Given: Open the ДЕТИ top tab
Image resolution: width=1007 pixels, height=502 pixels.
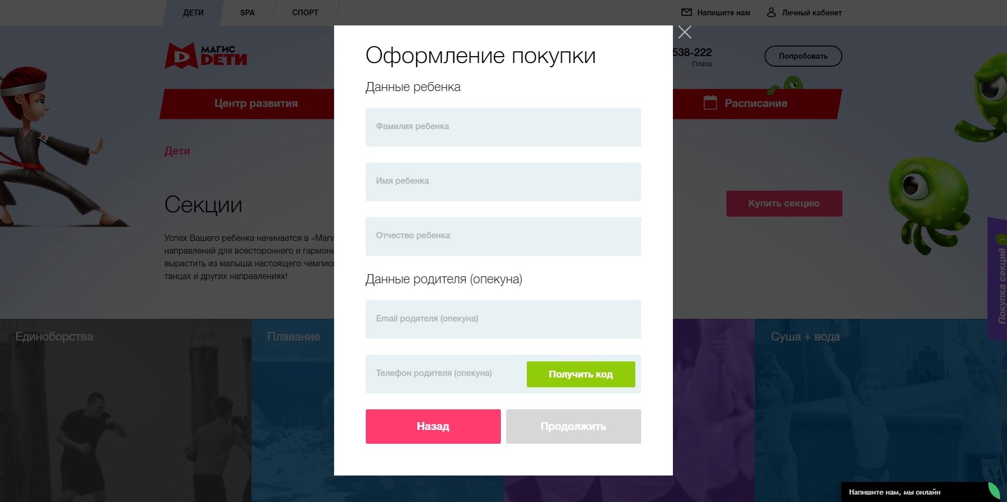Looking at the screenshot, I should [193, 13].
